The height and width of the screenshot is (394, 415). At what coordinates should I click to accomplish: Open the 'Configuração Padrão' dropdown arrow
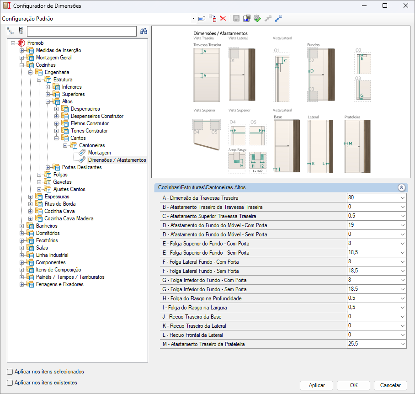click(x=194, y=19)
